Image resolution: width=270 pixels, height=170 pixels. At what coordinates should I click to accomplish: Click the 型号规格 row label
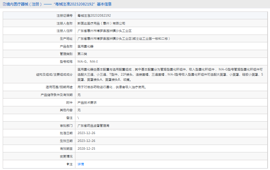coord(66,62)
